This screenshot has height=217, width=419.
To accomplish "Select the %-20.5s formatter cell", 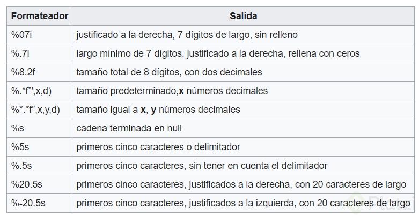I will pyautogui.click(x=27, y=203).
